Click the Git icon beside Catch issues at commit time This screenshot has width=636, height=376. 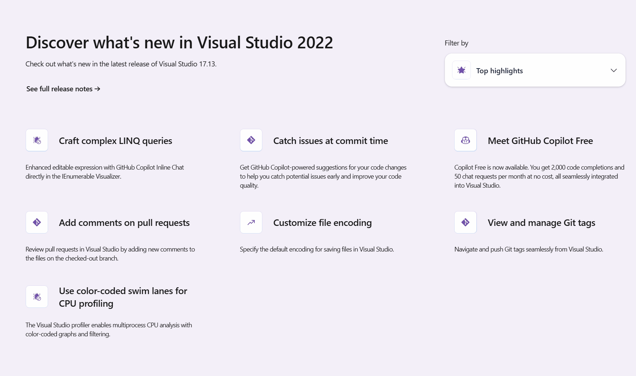251,140
